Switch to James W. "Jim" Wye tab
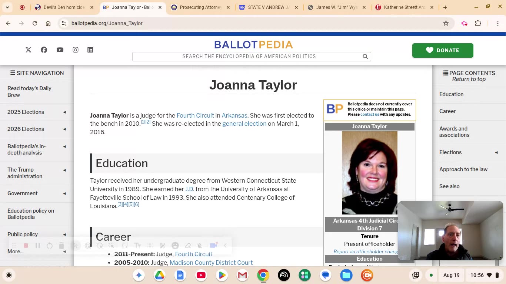Image resolution: width=506 pixels, height=284 pixels. click(337, 7)
